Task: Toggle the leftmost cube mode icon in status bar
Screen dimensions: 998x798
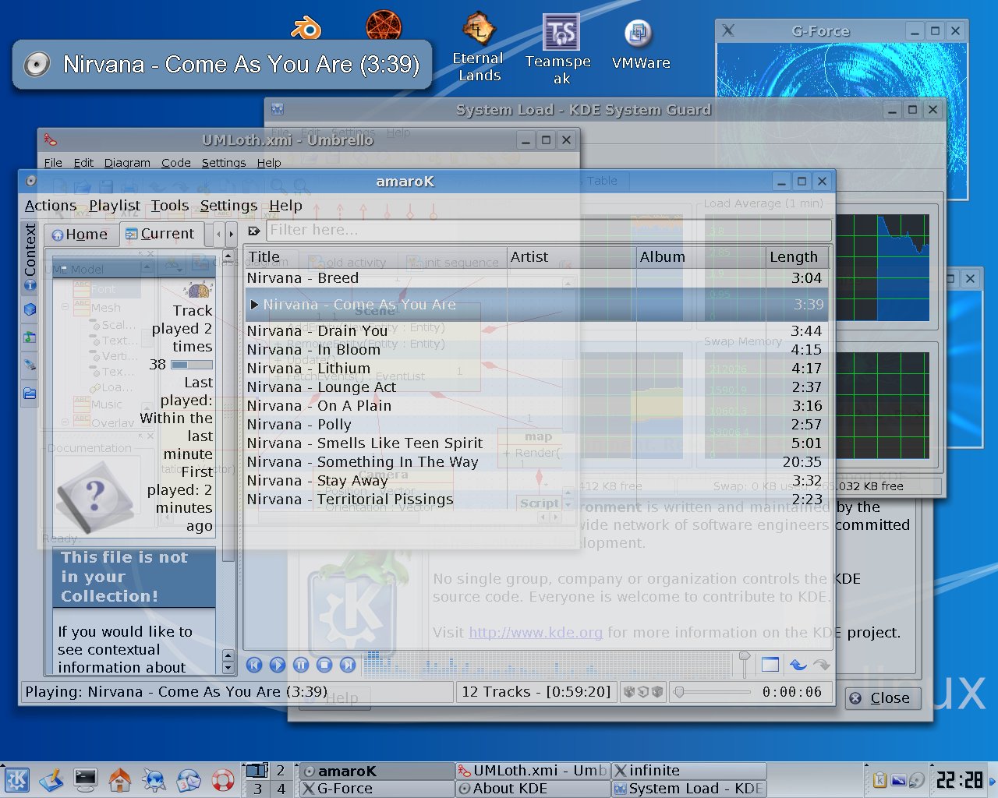Action: click(629, 691)
